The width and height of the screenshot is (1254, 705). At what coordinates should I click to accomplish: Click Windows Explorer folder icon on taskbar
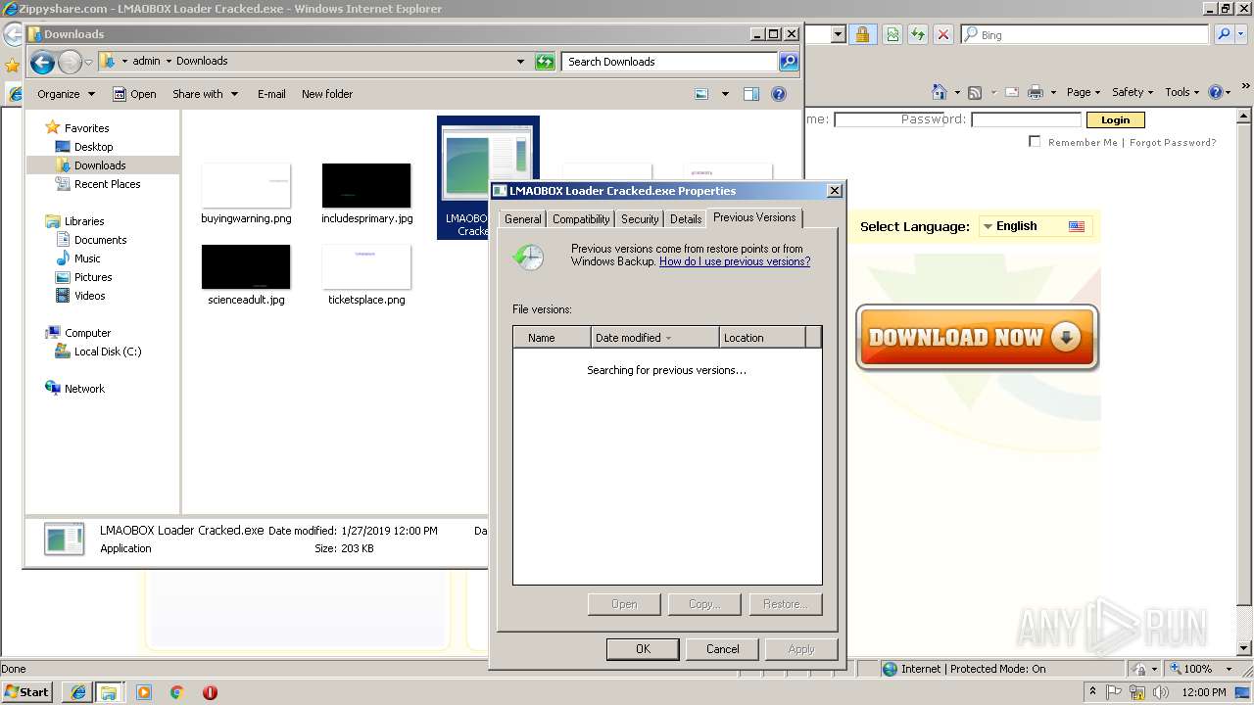[x=109, y=692]
